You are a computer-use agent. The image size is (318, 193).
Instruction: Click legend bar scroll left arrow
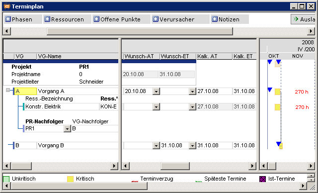pyautogui.click(x=7, y=186)
